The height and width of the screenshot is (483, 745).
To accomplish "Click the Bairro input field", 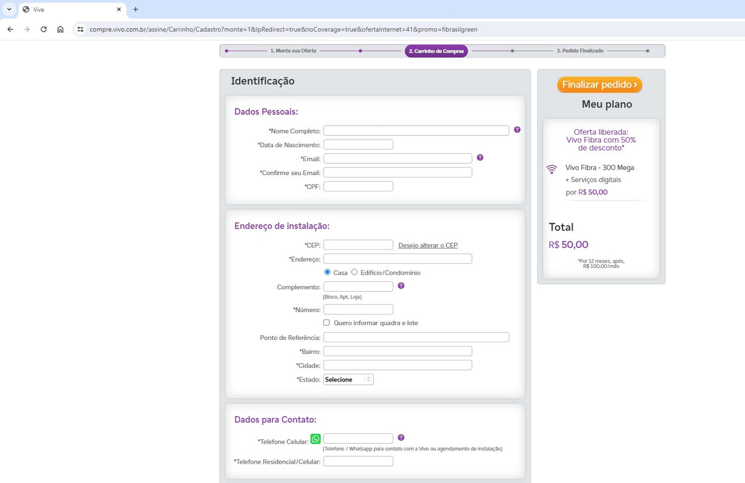I will (398, 351).
